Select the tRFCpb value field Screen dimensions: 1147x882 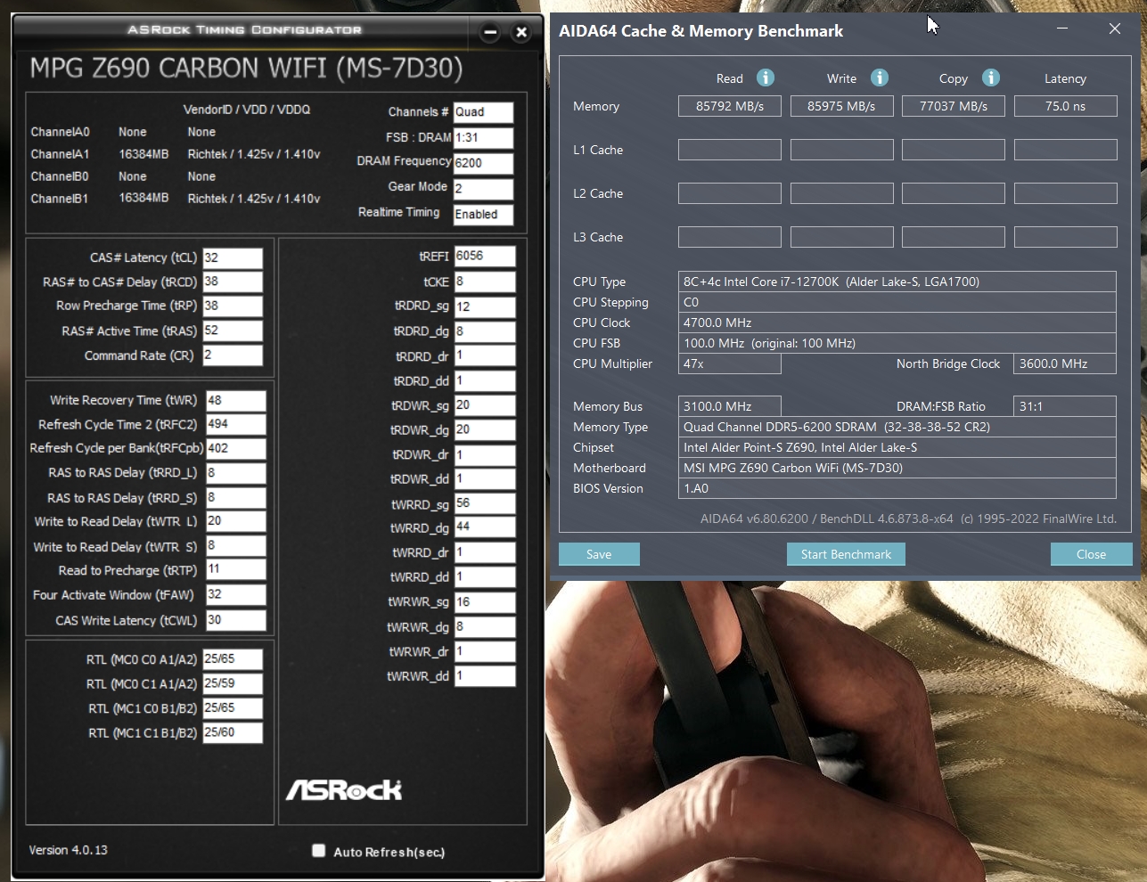point(236,449)
